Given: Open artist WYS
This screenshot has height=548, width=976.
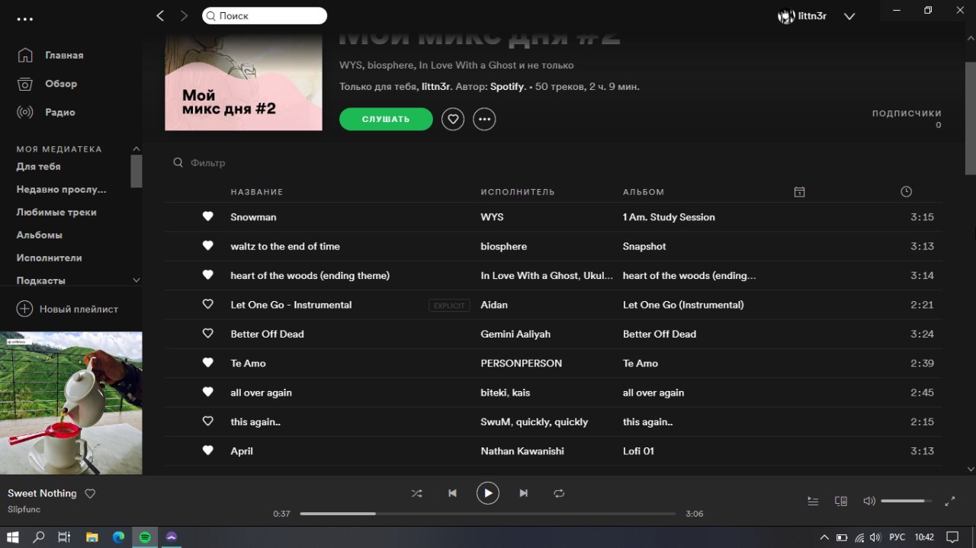Looking at the screenshot, I should 492,217.
